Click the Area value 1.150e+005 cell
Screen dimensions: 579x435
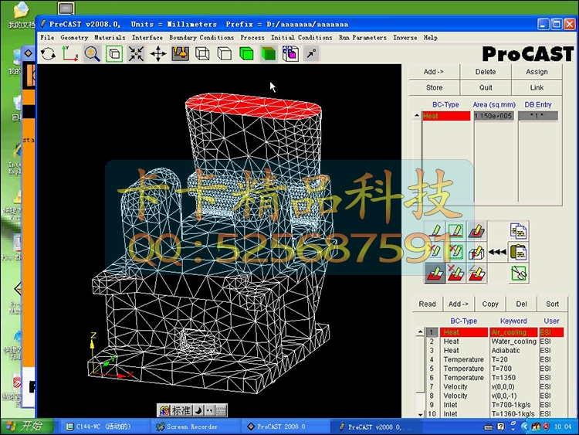tap(494, 116)
